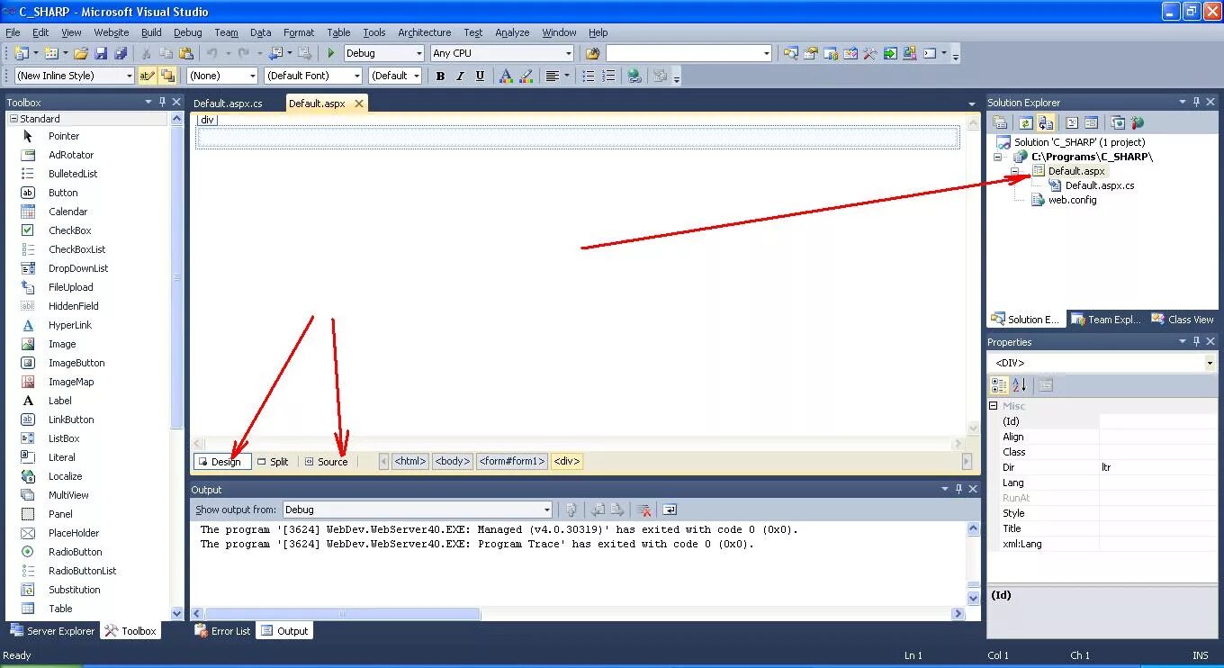Open the Default Font dropdown
Image resolution: width=1224 pixels, height=668 pixels.
point(356,76)
